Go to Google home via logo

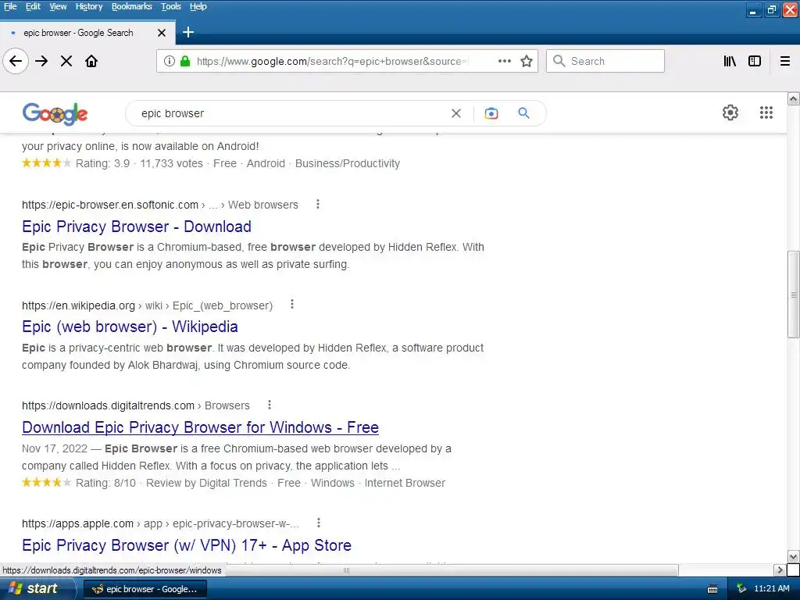coord(55,113)
